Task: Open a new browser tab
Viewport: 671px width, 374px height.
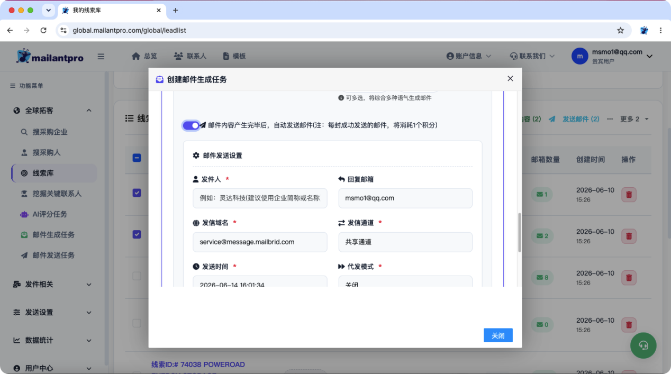Action: point(176,10)
